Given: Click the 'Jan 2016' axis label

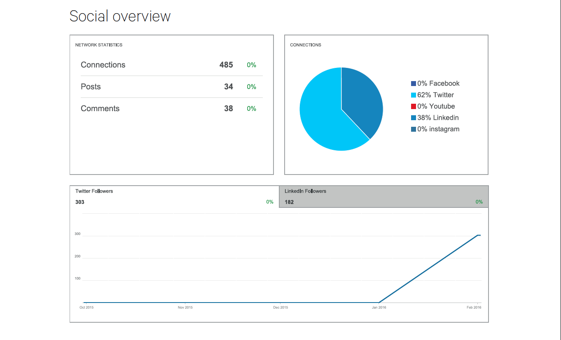Looking at the screenshot, I should click(379, 307).
